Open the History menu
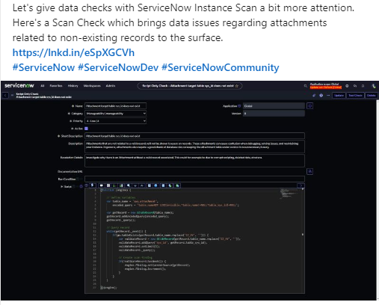The image size is (379, 305). click(73, 86)
